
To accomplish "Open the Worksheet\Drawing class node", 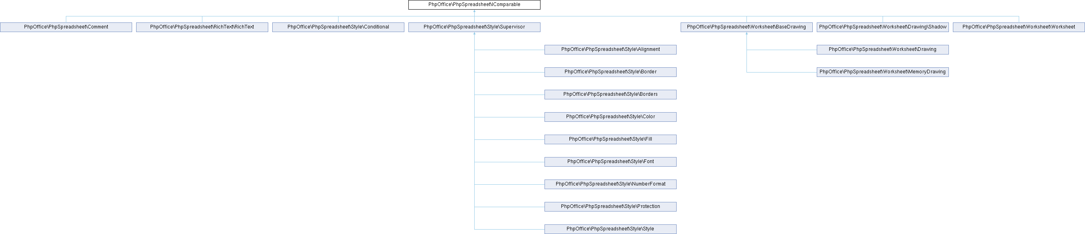I will pyautogui.click(x=882, y=50).
